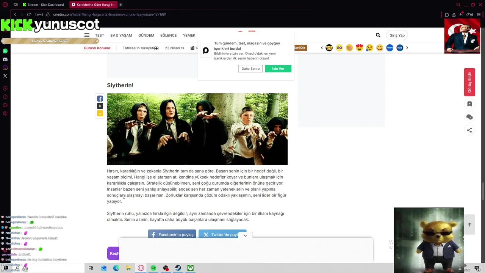Screen dimensions: 485x273
Task: Open the GÜNDEM menu item
Action: pos(146,35)
